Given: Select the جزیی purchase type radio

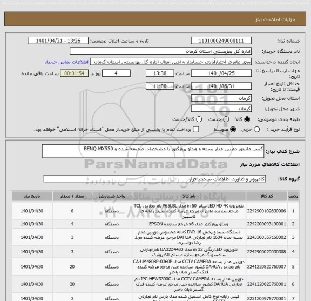Looking at the screenshot, I should (257, 130).
